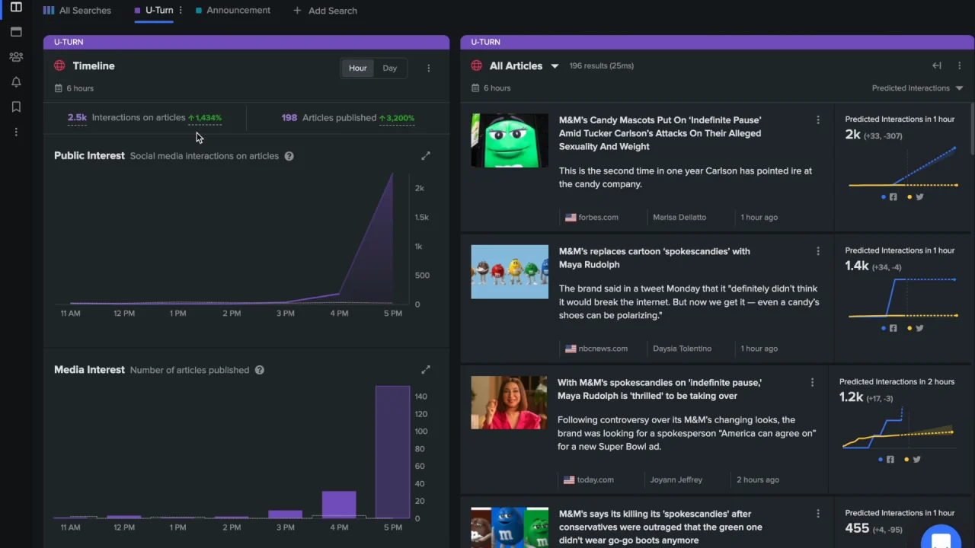
Task: Open options for the Forbes article
Action: [818, 120]
